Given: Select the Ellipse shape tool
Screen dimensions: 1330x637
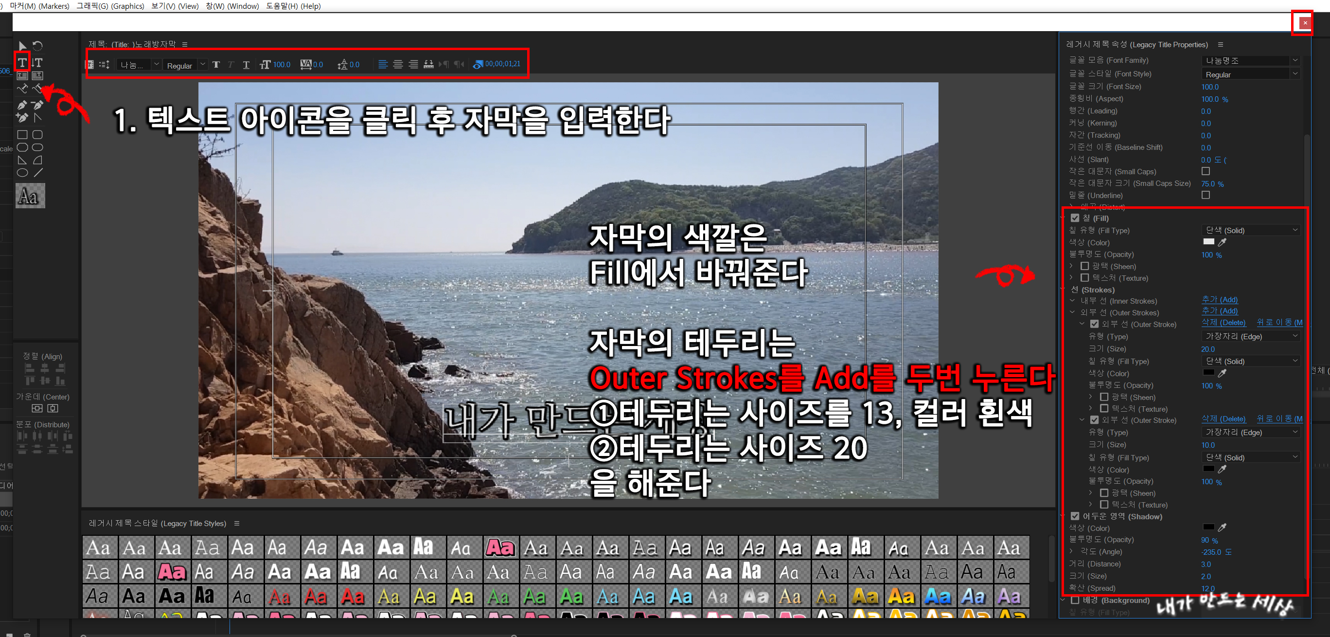Looking at the screenshot, I should point(22,173).
